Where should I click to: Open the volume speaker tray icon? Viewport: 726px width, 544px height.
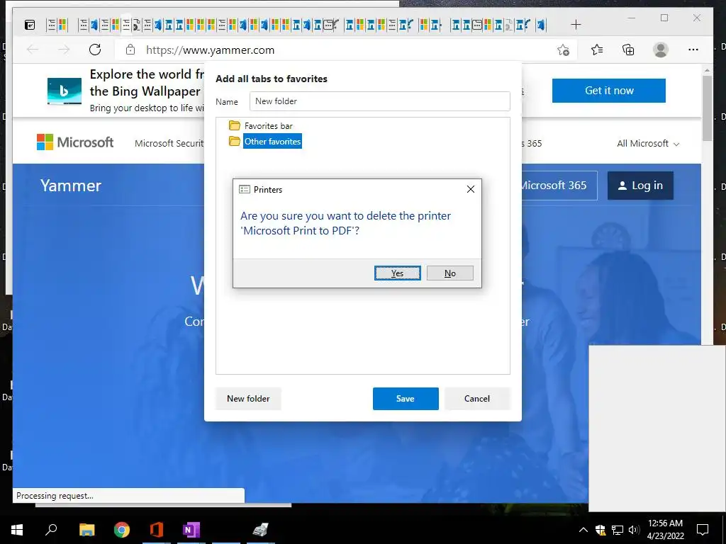(x=634, y=530)
